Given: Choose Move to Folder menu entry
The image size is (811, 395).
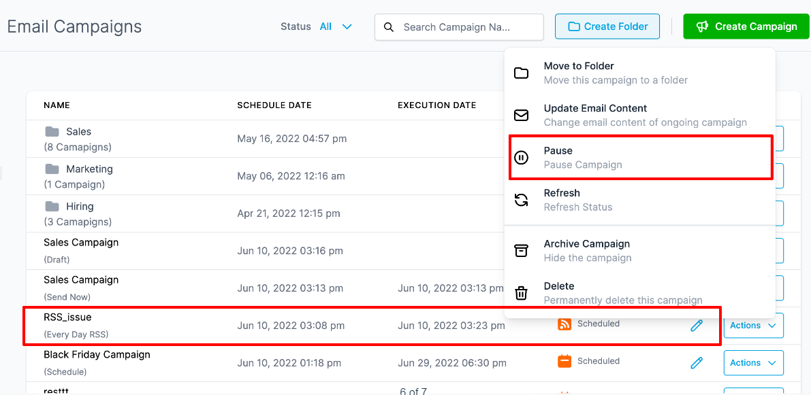Looking at the screenshot, I should click(640, 73).
